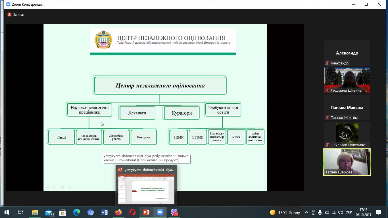Click the Науково-педагогічні працівники box
This screenshot has height=218, width=388.
pos(89,110)
